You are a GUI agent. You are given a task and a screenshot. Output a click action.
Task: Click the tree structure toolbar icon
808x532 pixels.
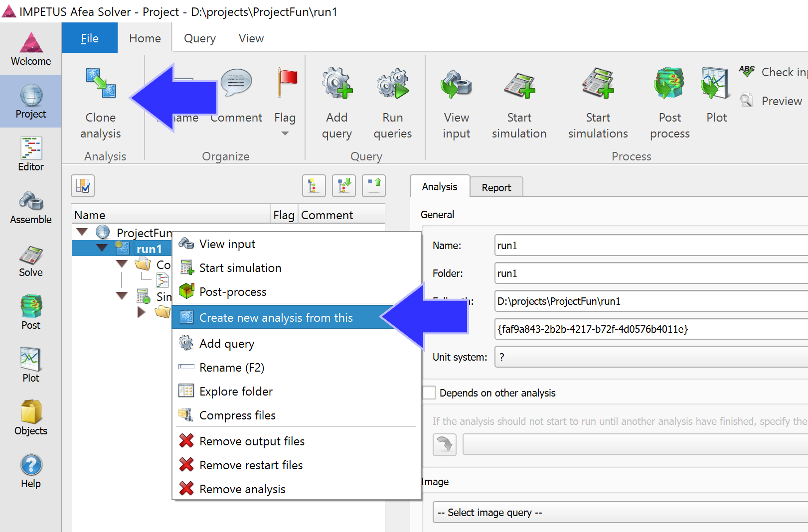coord(314,186)
